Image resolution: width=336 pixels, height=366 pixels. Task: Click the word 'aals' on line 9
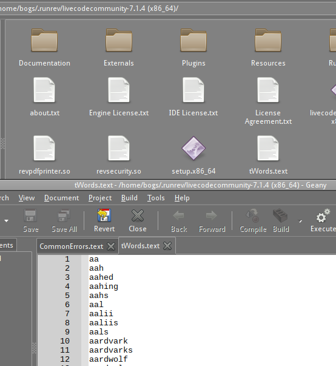coord(99,332)
